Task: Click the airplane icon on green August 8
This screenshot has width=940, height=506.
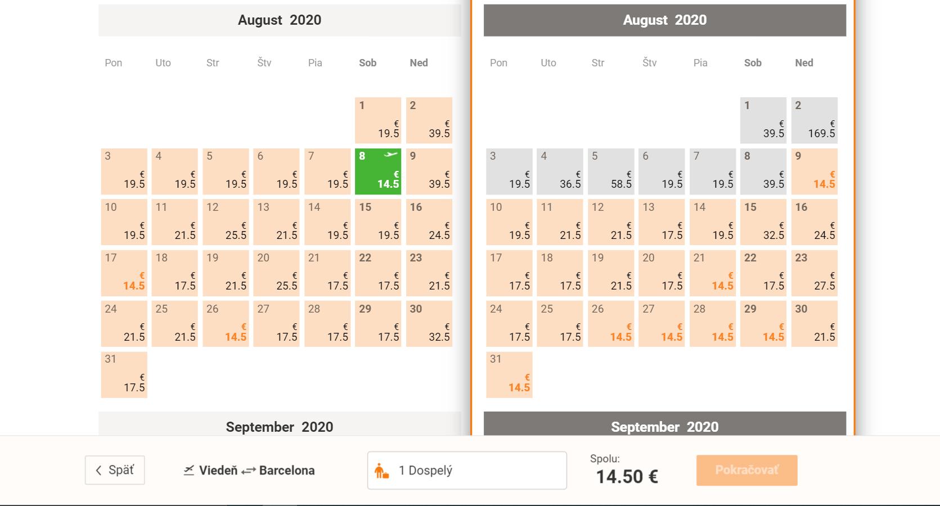Action: point(390,155)
